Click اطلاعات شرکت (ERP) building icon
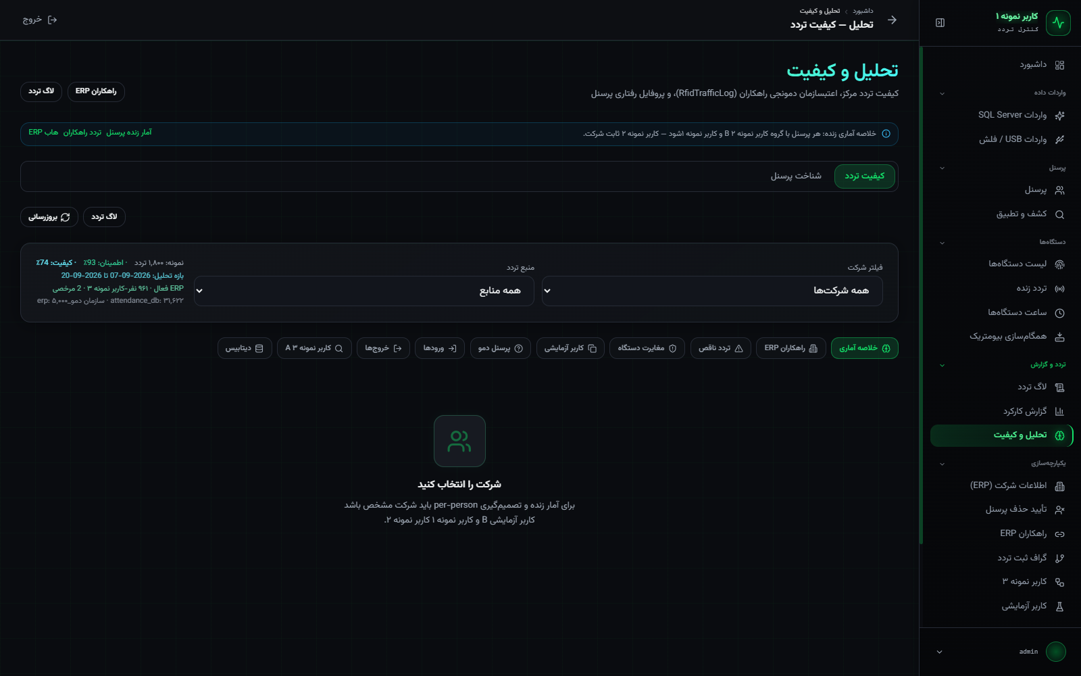1081x676 pixels. tap(1059, 486)
